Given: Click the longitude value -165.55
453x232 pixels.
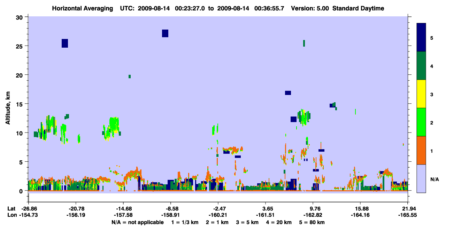Looking at the screenshot, I should coord(408,215).
